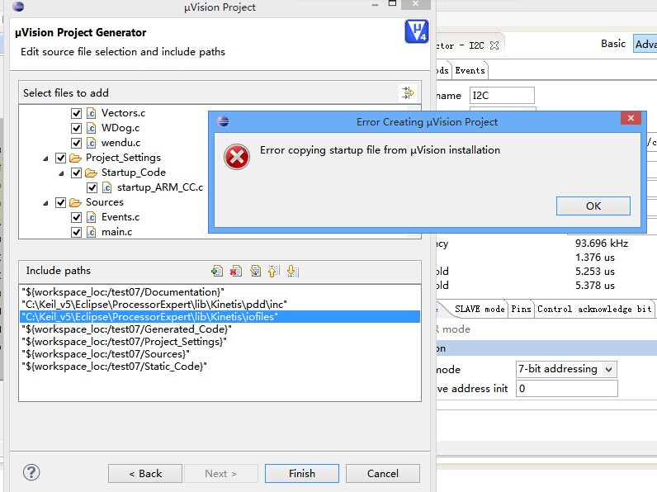Switch to Advanced view mode
The height and width of the screenshot is (492, 657).
[645, 44]
